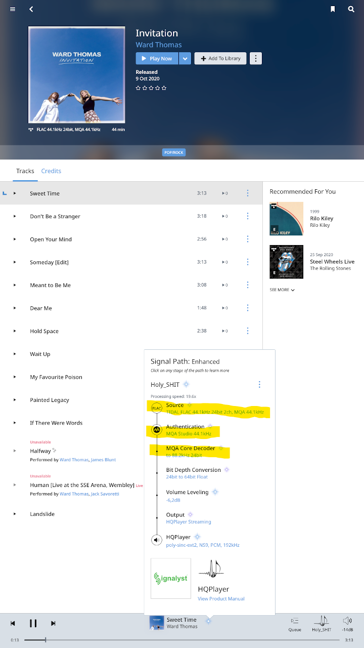Click the Holy_SHIT zone icon
Viewport: 364px width, 648px height.
point(321,623)
